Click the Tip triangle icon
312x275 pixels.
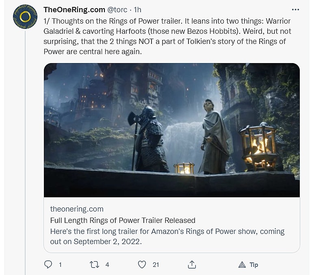coord(242,265)
